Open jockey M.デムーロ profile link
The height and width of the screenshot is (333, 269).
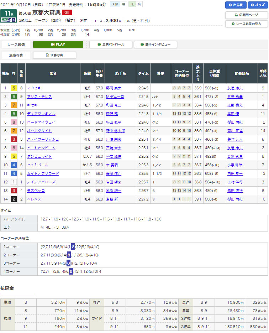tap(115, 97)
